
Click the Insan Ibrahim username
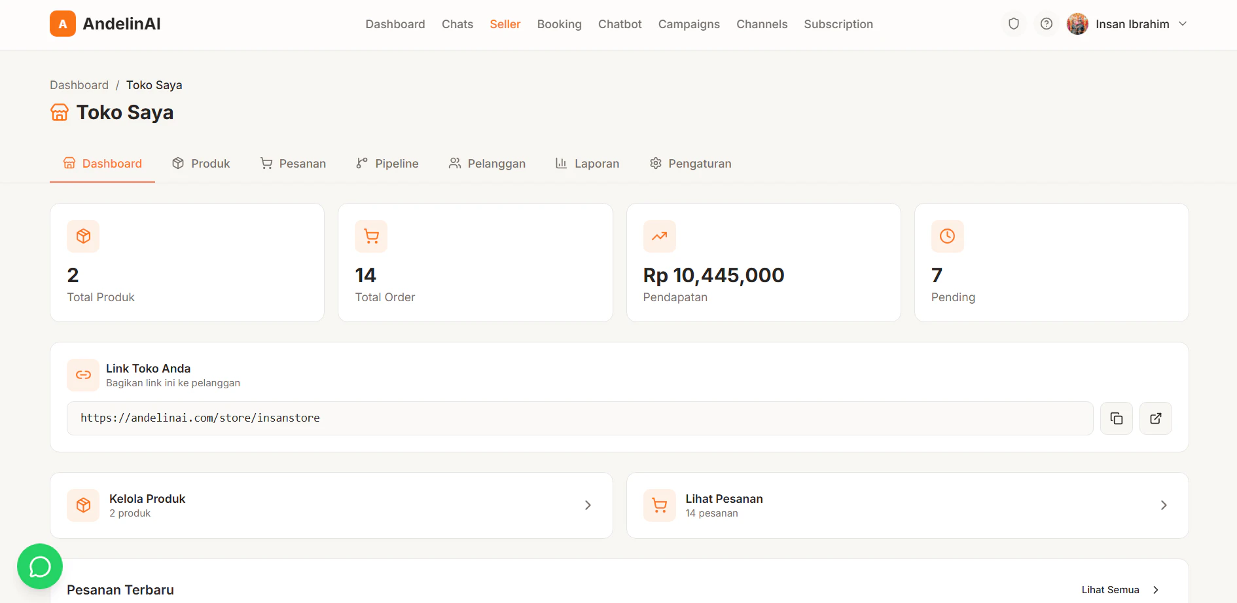click(x=1132, y=24)
